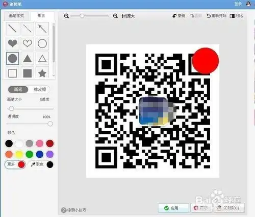Click the zoom in magnifier icon

115,16
